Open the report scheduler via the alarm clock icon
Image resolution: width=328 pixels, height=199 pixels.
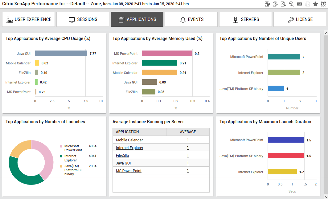[323, 4]
